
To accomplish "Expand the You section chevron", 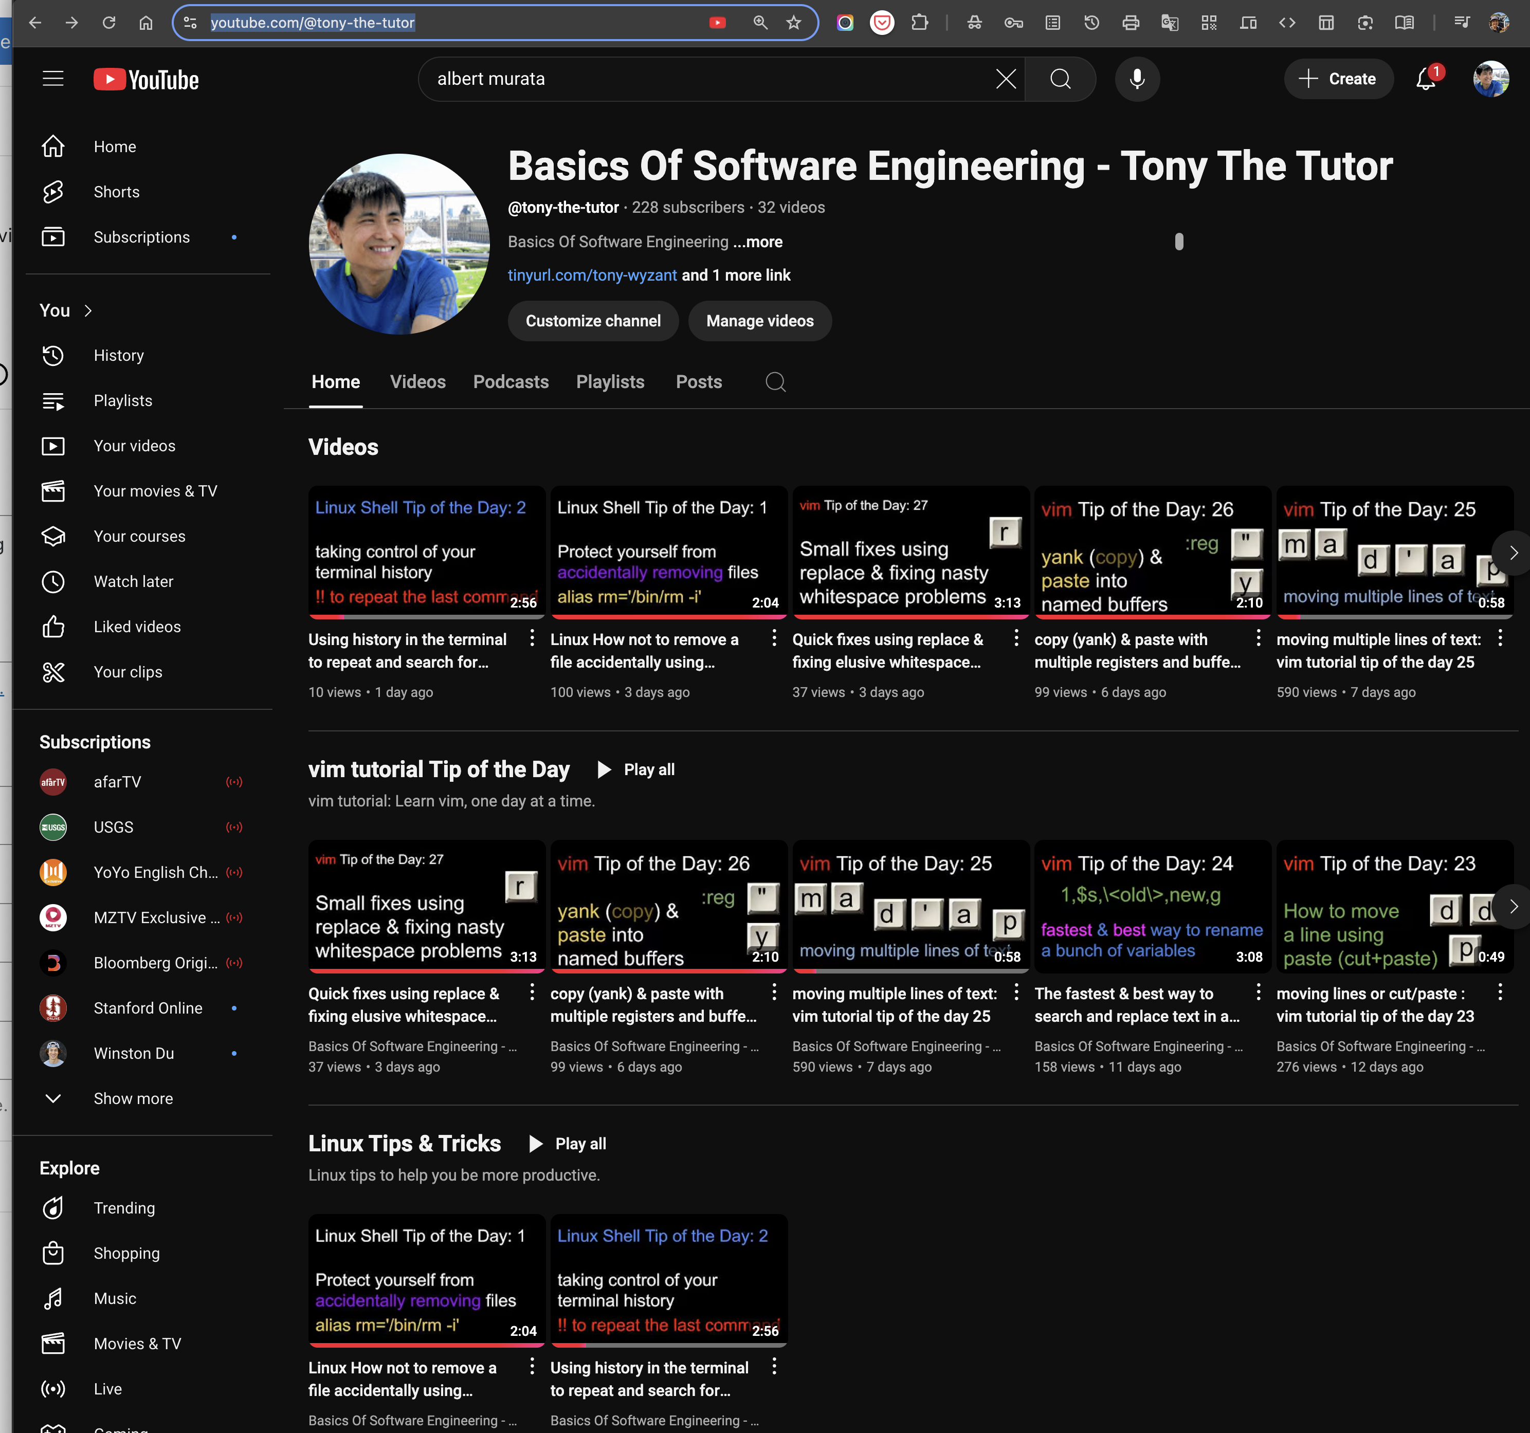I will coord(88,310).
